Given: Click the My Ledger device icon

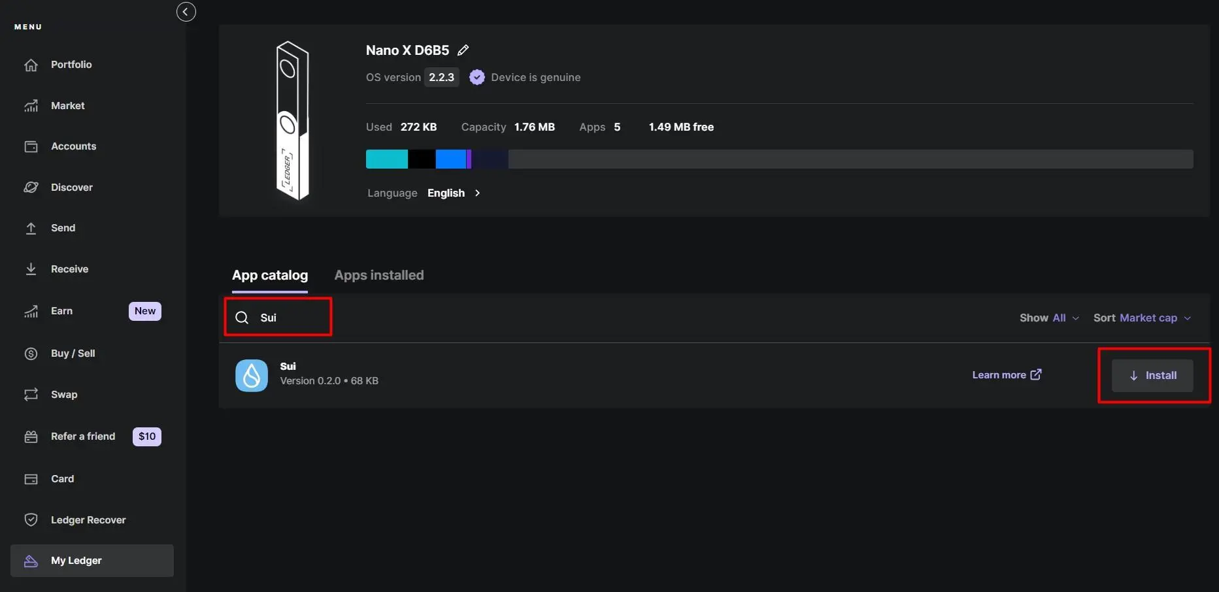Looking at the screenshot, I should pyautogui.click(x=31, y=561).
